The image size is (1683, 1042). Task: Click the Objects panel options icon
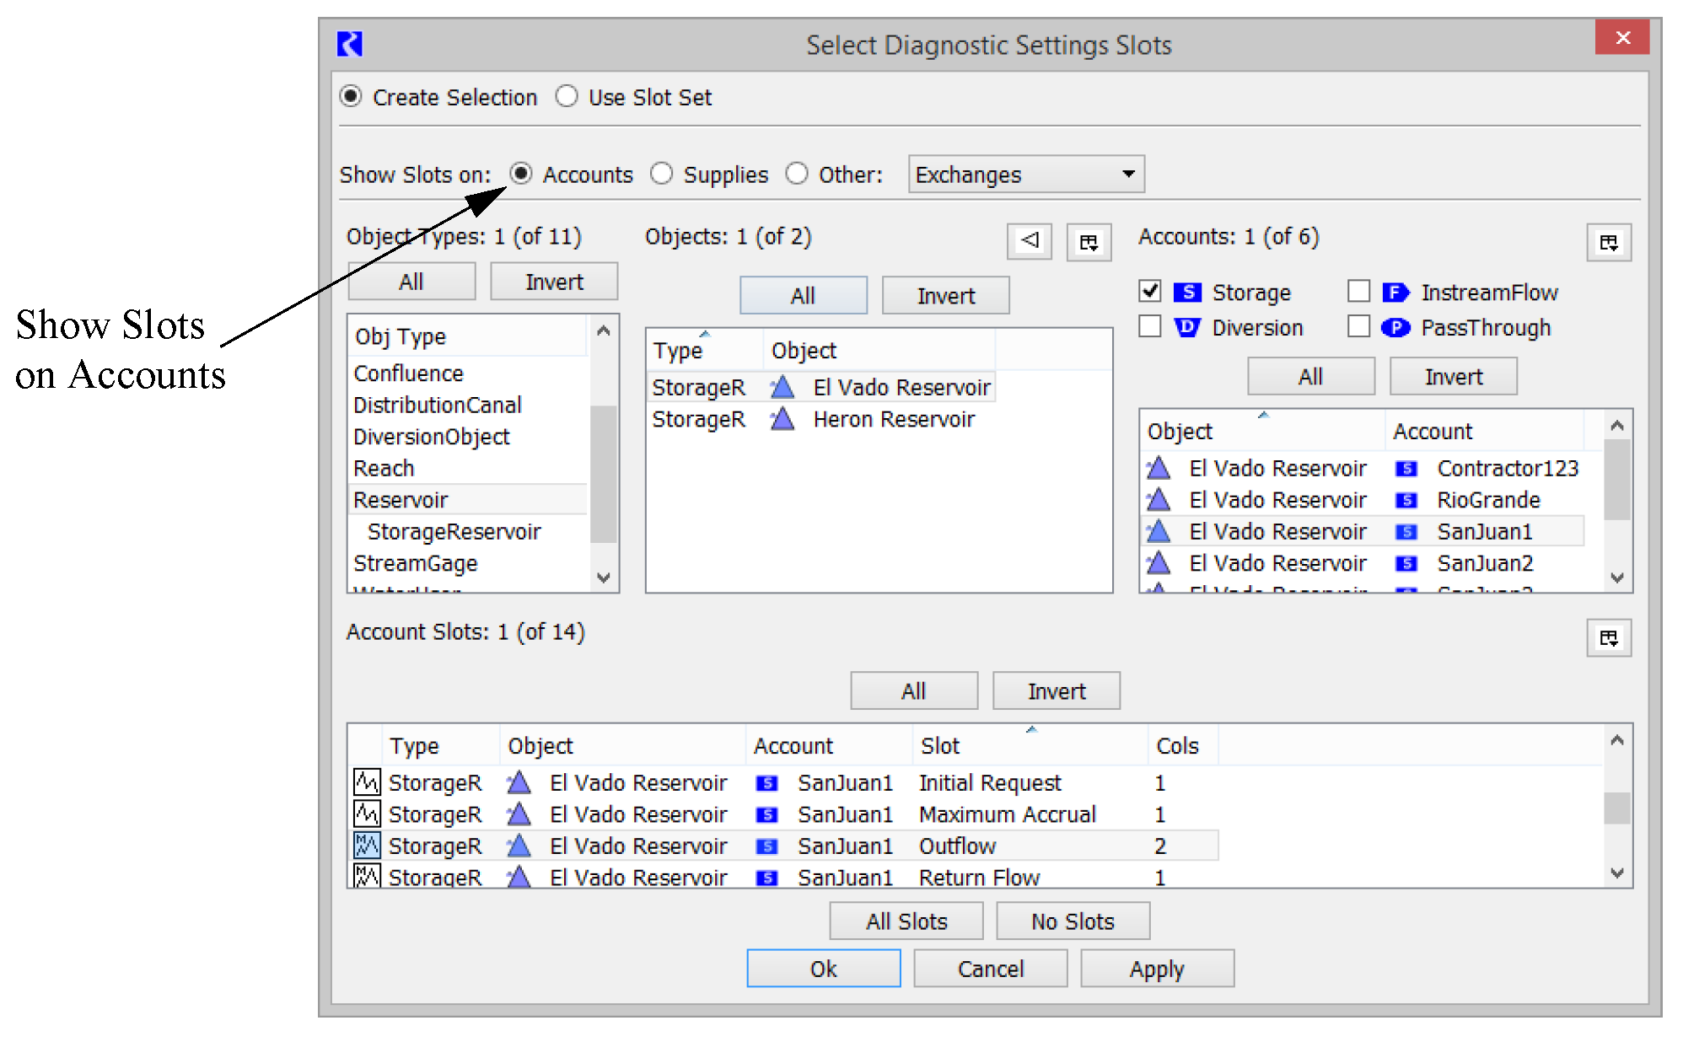(x=1089, y=243)
